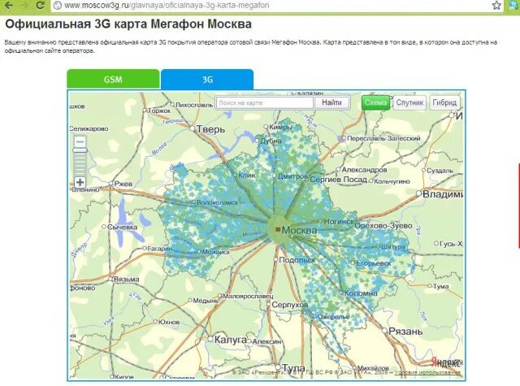
Task: Click the Москва label on map
Action: (299, 230)
